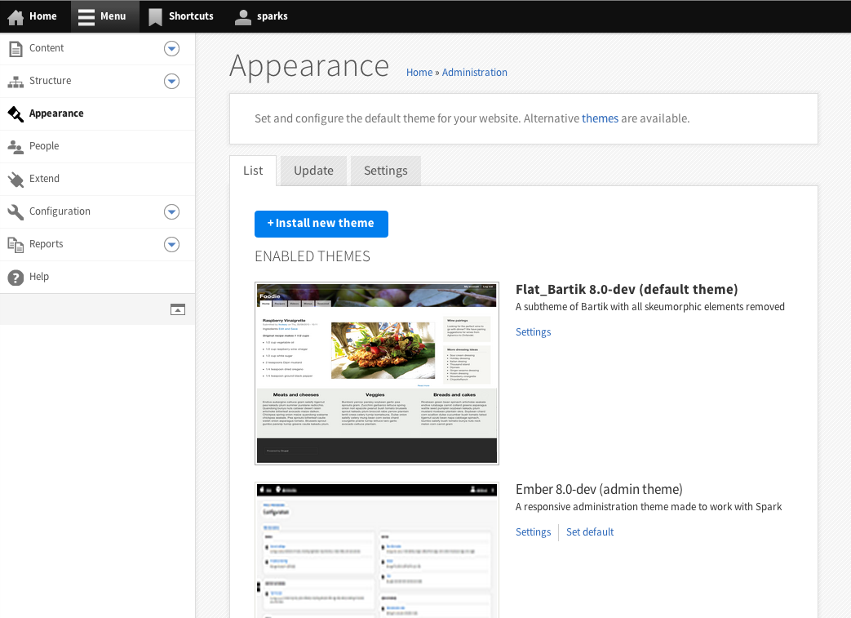Click Install new theme button

[321, 224]
